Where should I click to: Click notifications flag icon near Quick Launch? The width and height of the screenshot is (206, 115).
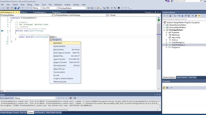[x=168, y=1]
